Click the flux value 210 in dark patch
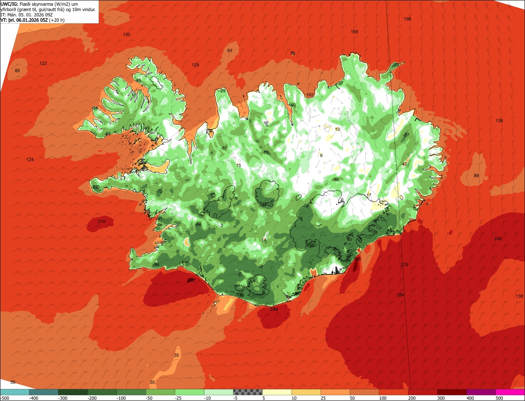Screen dimensions: 525x401 [x=102, y=221]
